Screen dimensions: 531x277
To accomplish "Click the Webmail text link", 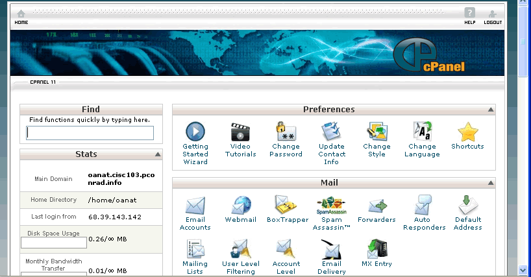I will pos(240,219).
